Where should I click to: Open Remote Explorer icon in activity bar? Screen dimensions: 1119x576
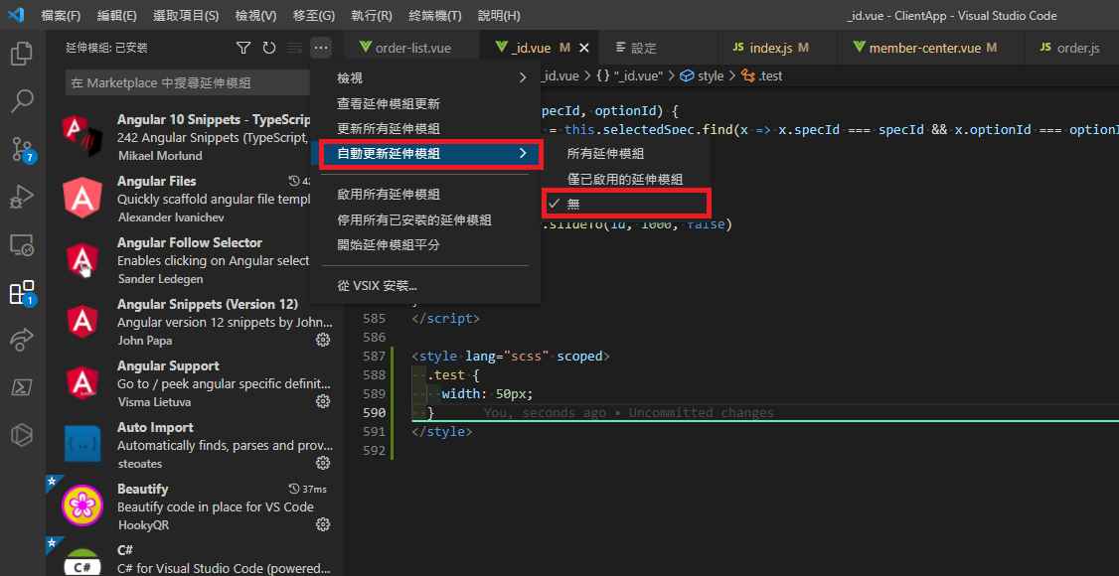22,244
